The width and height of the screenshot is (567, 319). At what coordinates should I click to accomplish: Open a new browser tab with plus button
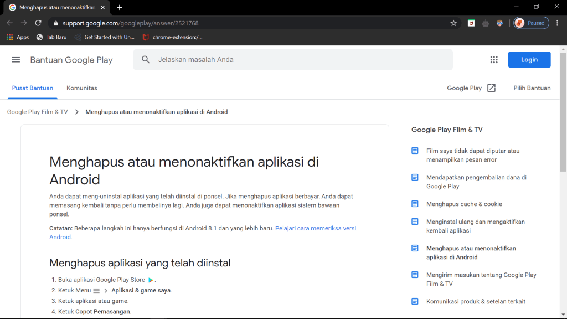(120, 7)
